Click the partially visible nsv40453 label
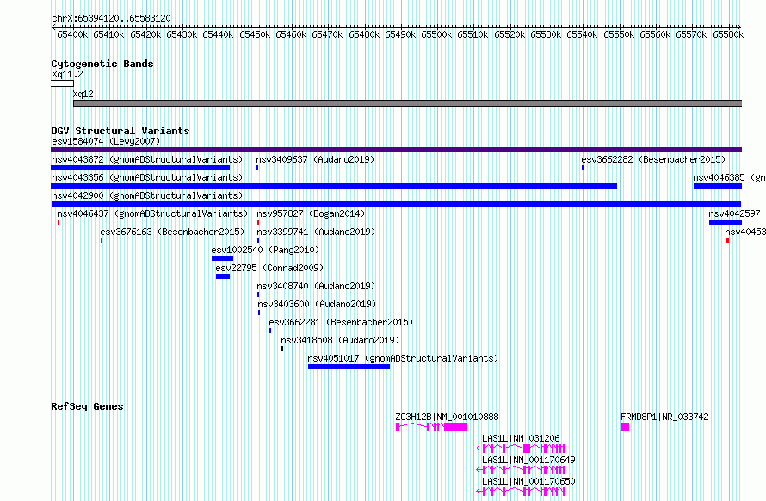The height and width of the screenshot is (501, 766). pyautogui.click(x=745, y=232)
